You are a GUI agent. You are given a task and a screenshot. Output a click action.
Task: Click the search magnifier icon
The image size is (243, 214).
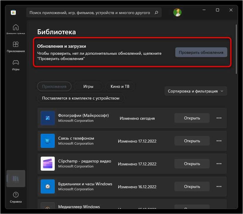157,13
